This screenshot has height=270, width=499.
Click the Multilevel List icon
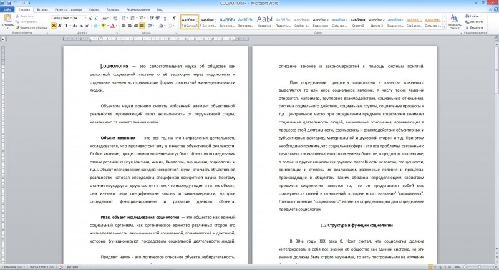click(142, 18)
